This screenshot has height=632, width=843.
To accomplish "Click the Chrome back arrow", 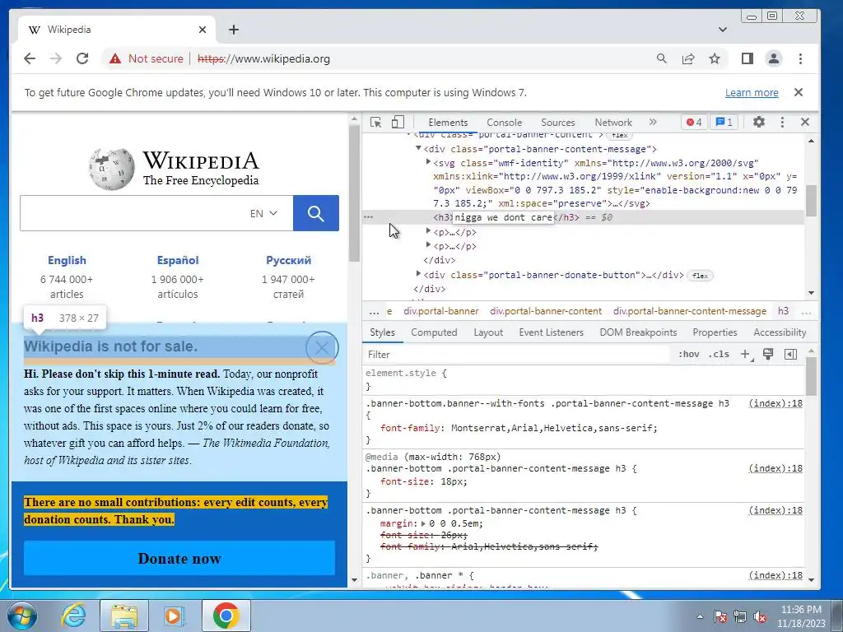I will pos(30,58).
